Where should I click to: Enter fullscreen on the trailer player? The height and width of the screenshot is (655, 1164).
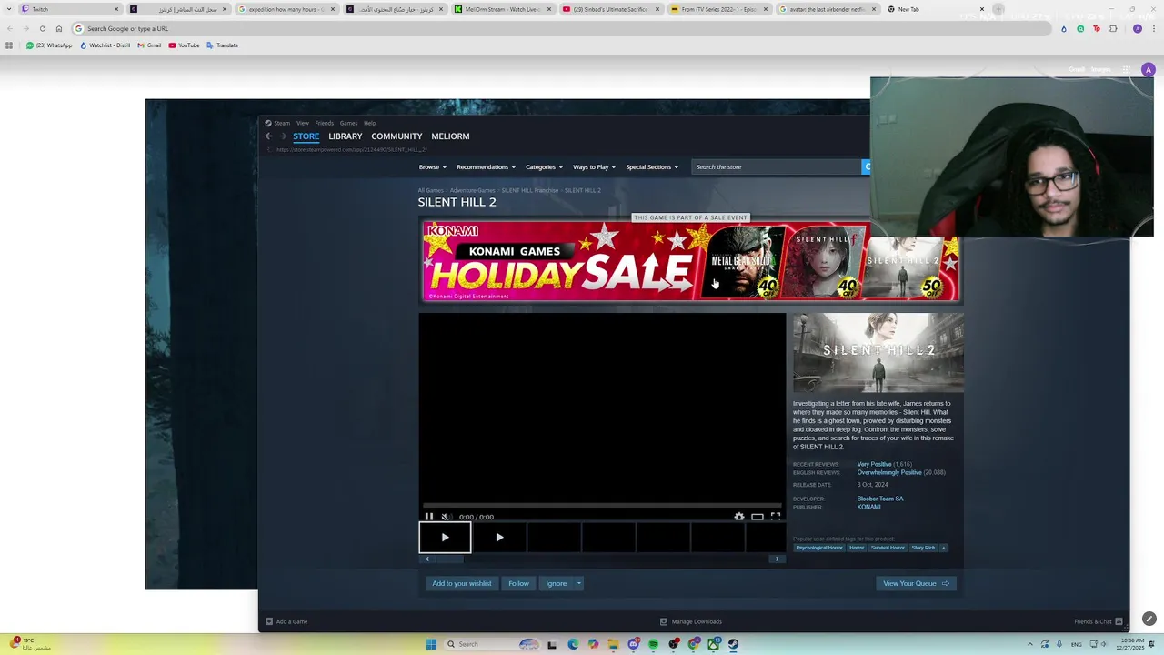776,517
